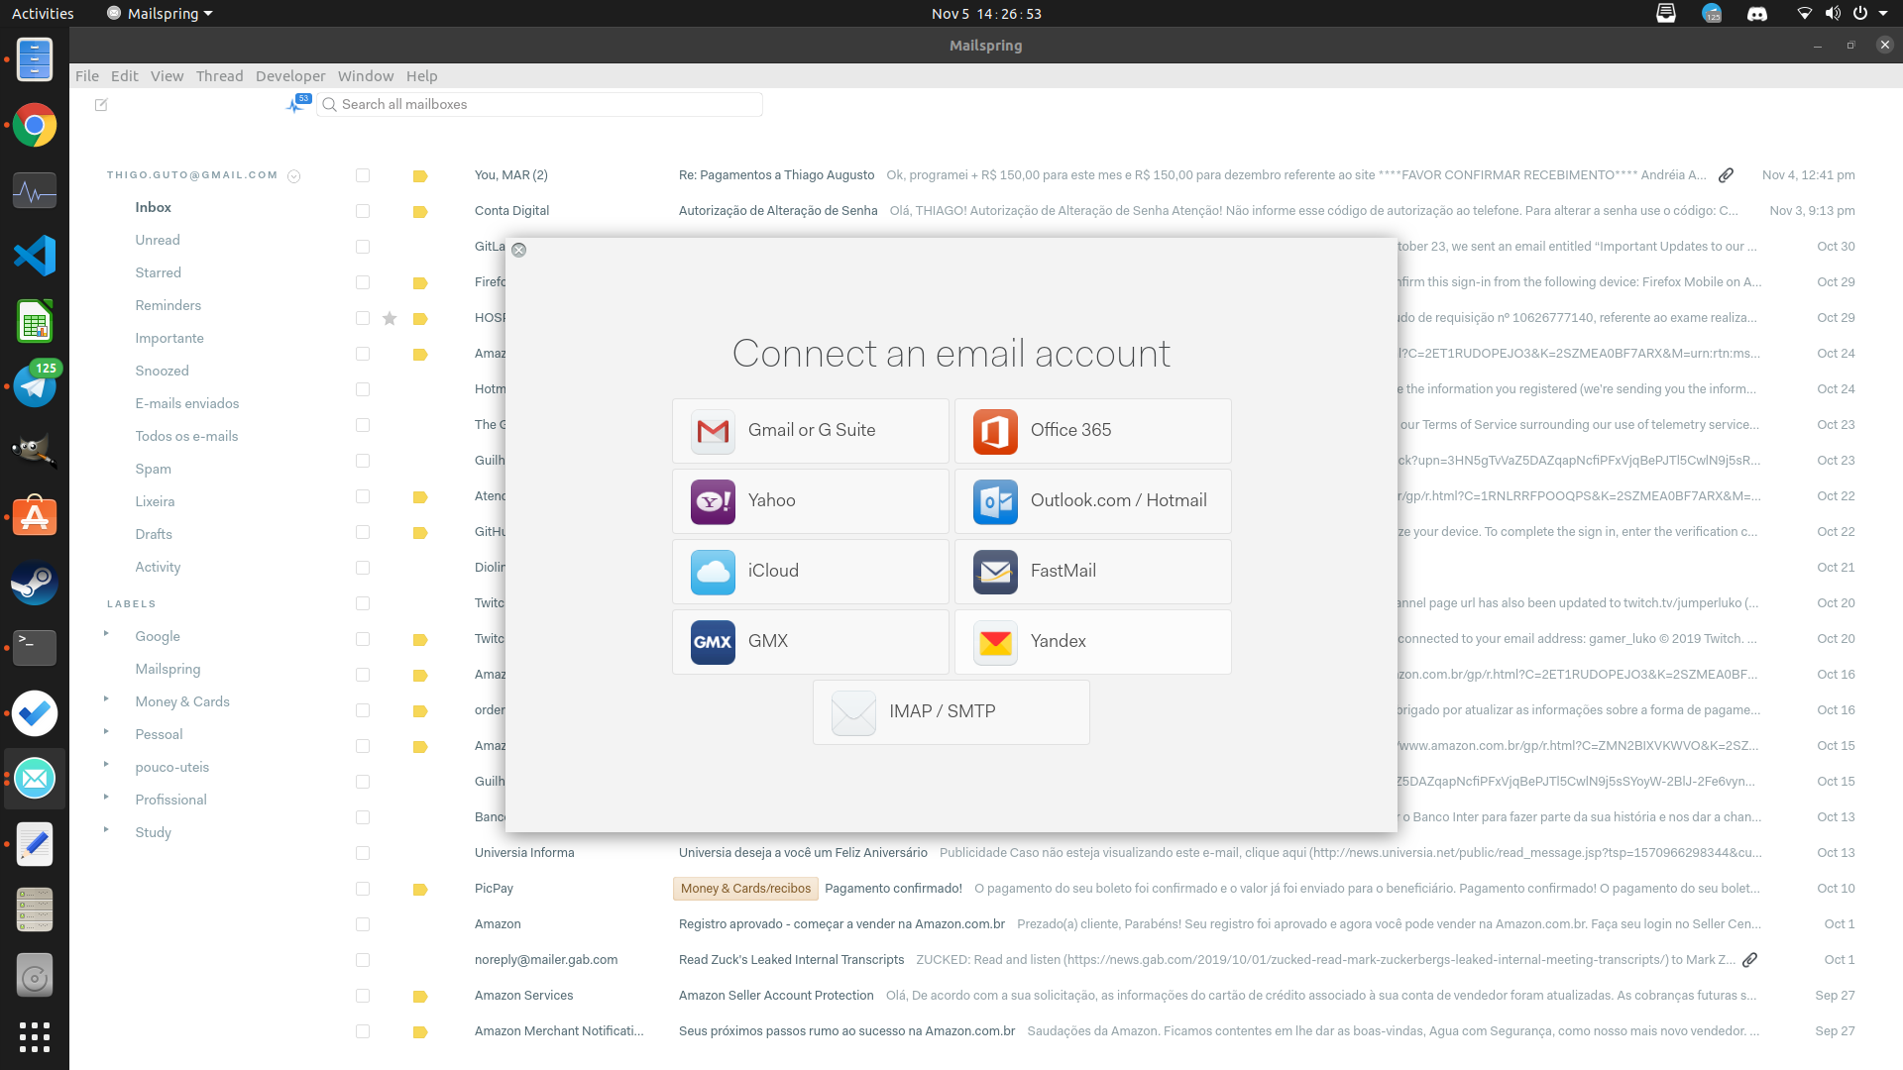Open the Starred folder

158,272
